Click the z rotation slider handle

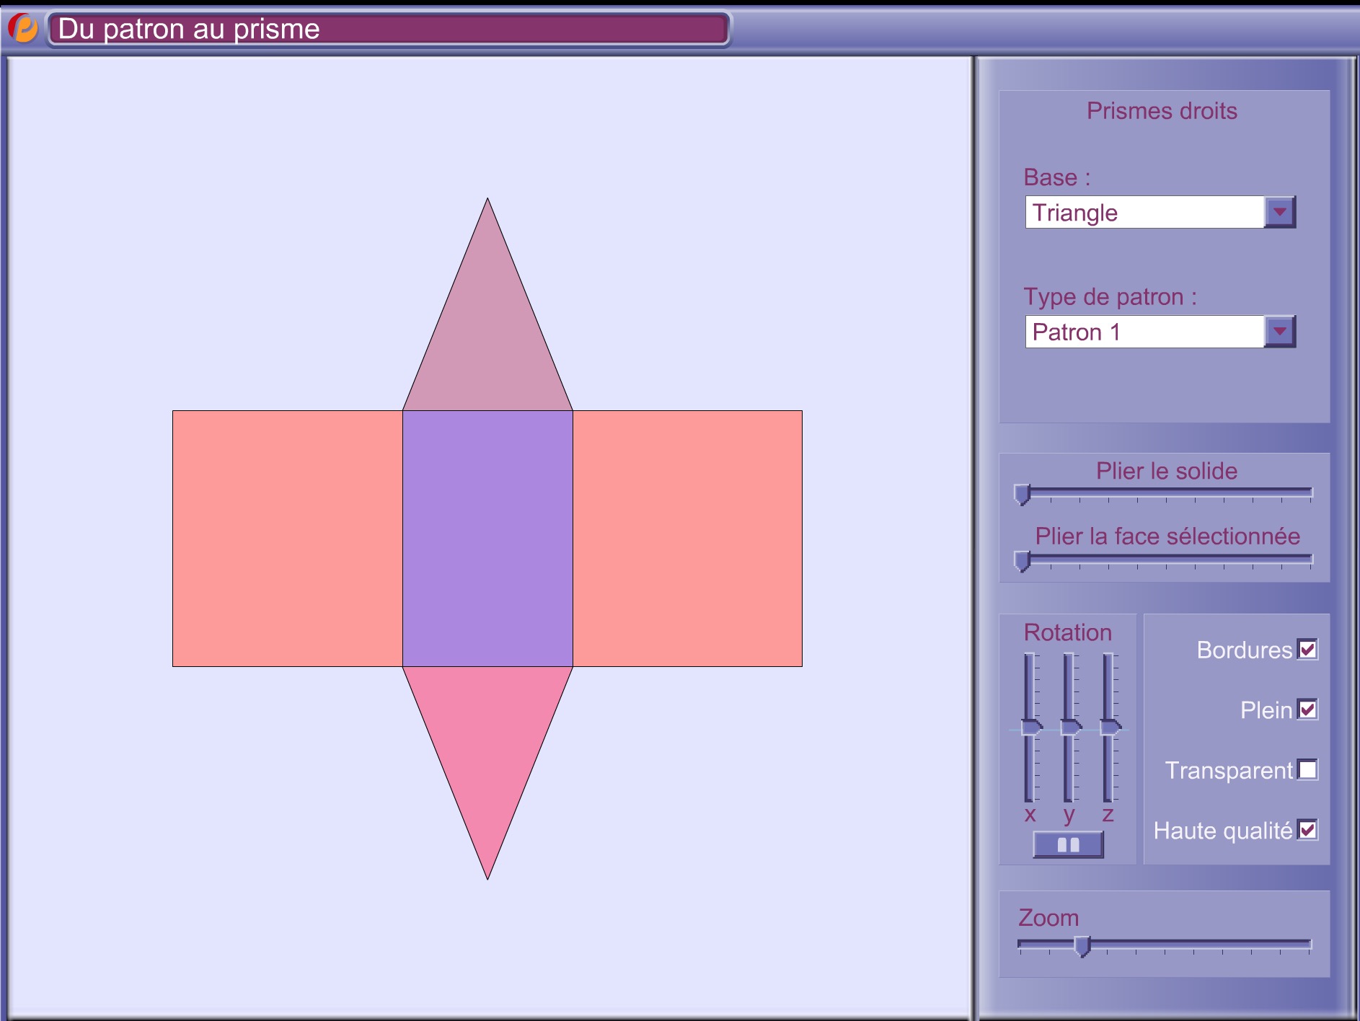[1110, 727]
